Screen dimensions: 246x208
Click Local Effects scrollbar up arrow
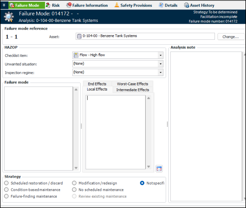(148, 98)
